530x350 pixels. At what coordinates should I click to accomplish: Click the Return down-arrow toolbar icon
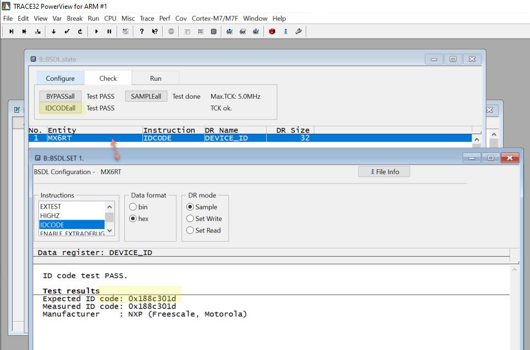click(x=53, y=31)
